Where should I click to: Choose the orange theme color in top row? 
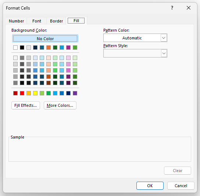tap(49, 48)
